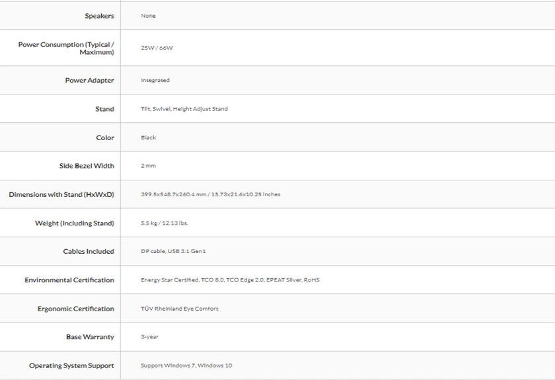Screen dimensions: 555x380
Task: Select the '3-year' base warranty value
Action: click(x=150, y=337)
